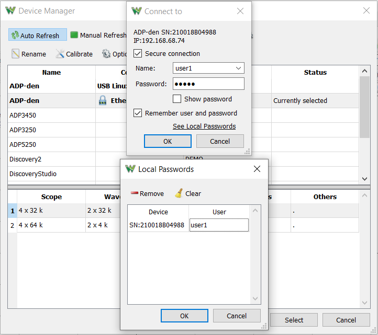Select the USB ADP-den device row

coord(68,86)
